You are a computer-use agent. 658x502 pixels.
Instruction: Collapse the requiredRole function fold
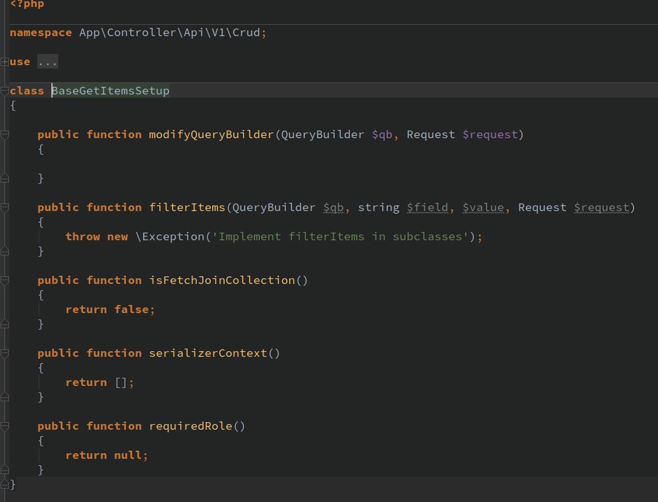click(4, 427)
